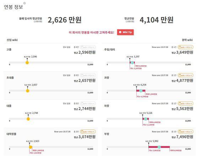
Task: Click the 4,104 만원 average salary figure
Action: pos(156,20)
